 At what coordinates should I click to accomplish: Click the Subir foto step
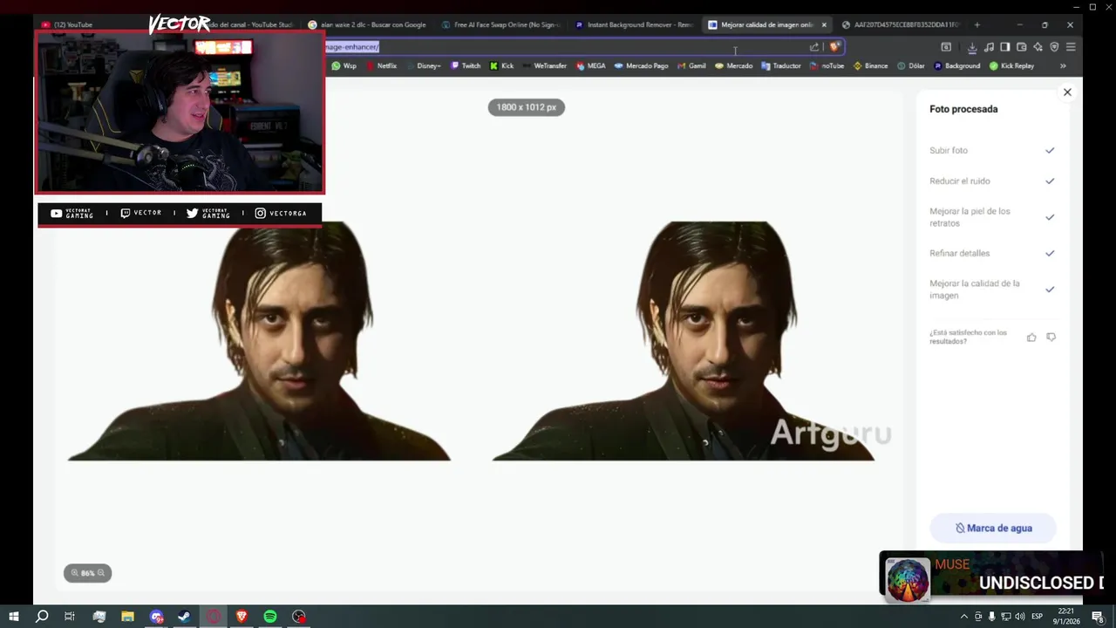(x=992, y=151)
